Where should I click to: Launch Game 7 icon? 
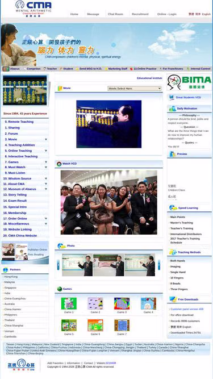122,326
